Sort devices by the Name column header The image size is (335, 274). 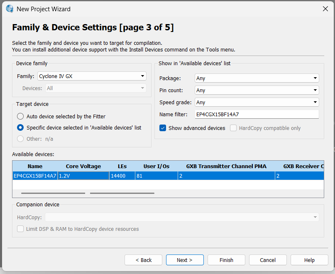point(35,166)
